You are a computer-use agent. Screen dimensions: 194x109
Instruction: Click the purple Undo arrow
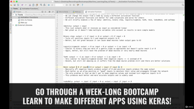22,5
